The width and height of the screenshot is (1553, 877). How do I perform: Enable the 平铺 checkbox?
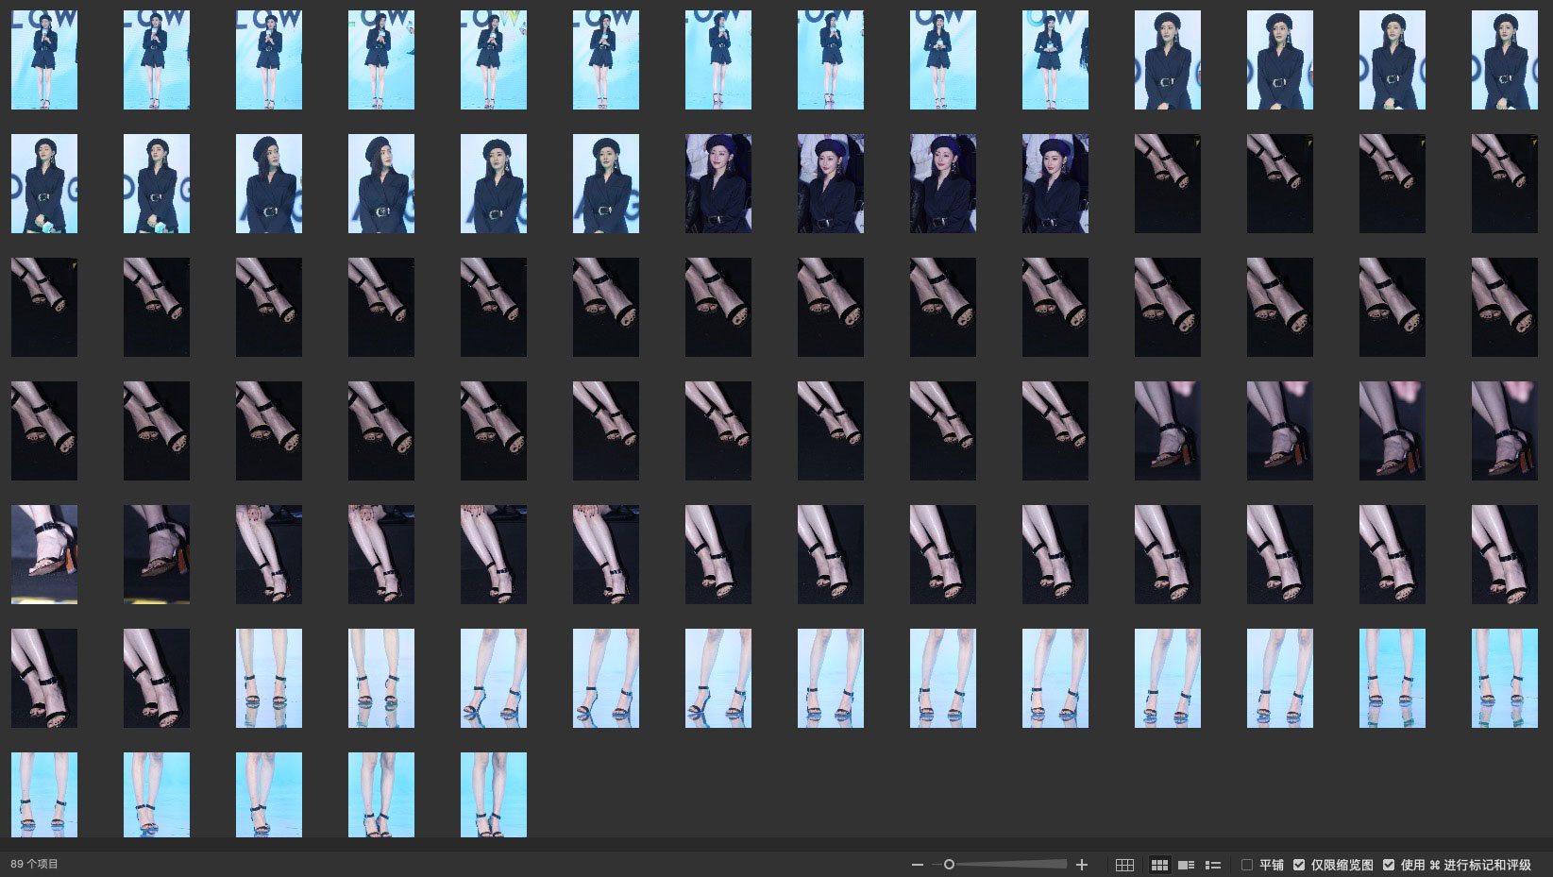[x=1247, y=865]
